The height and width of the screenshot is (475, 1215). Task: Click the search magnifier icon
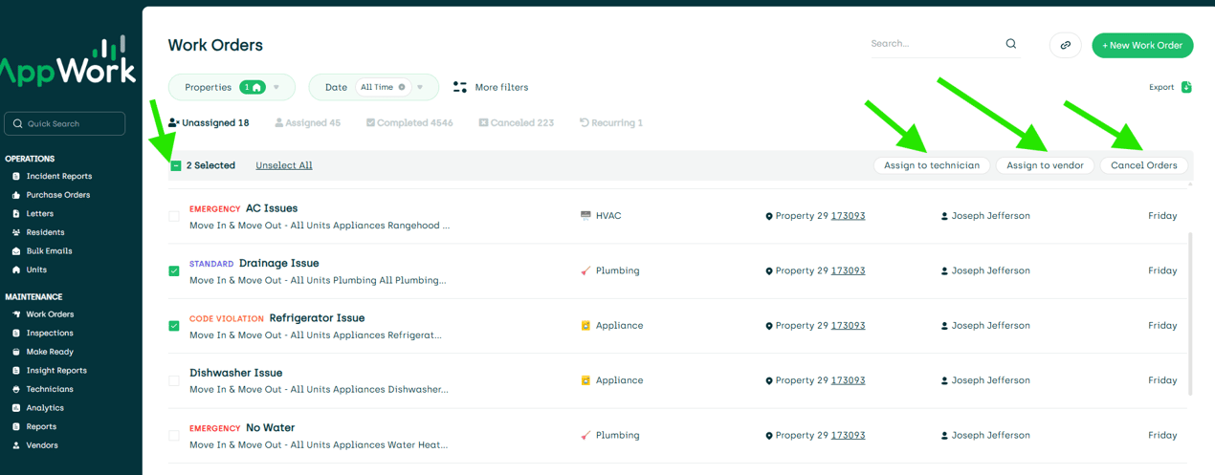click(x=1010, y=44)
